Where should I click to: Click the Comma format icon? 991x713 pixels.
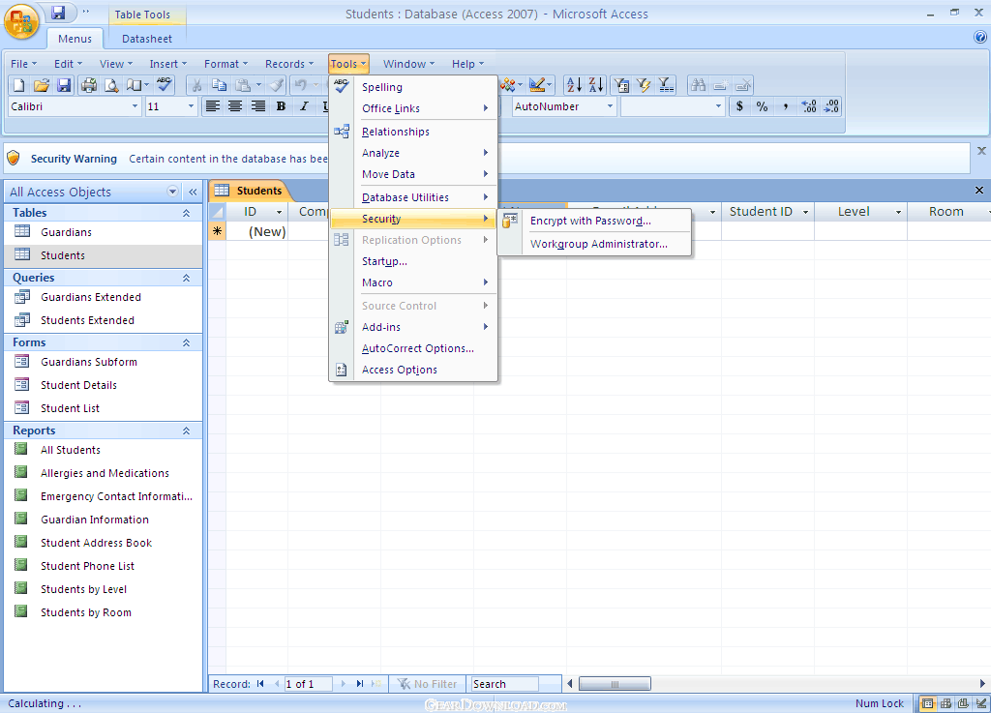point(785,106)
